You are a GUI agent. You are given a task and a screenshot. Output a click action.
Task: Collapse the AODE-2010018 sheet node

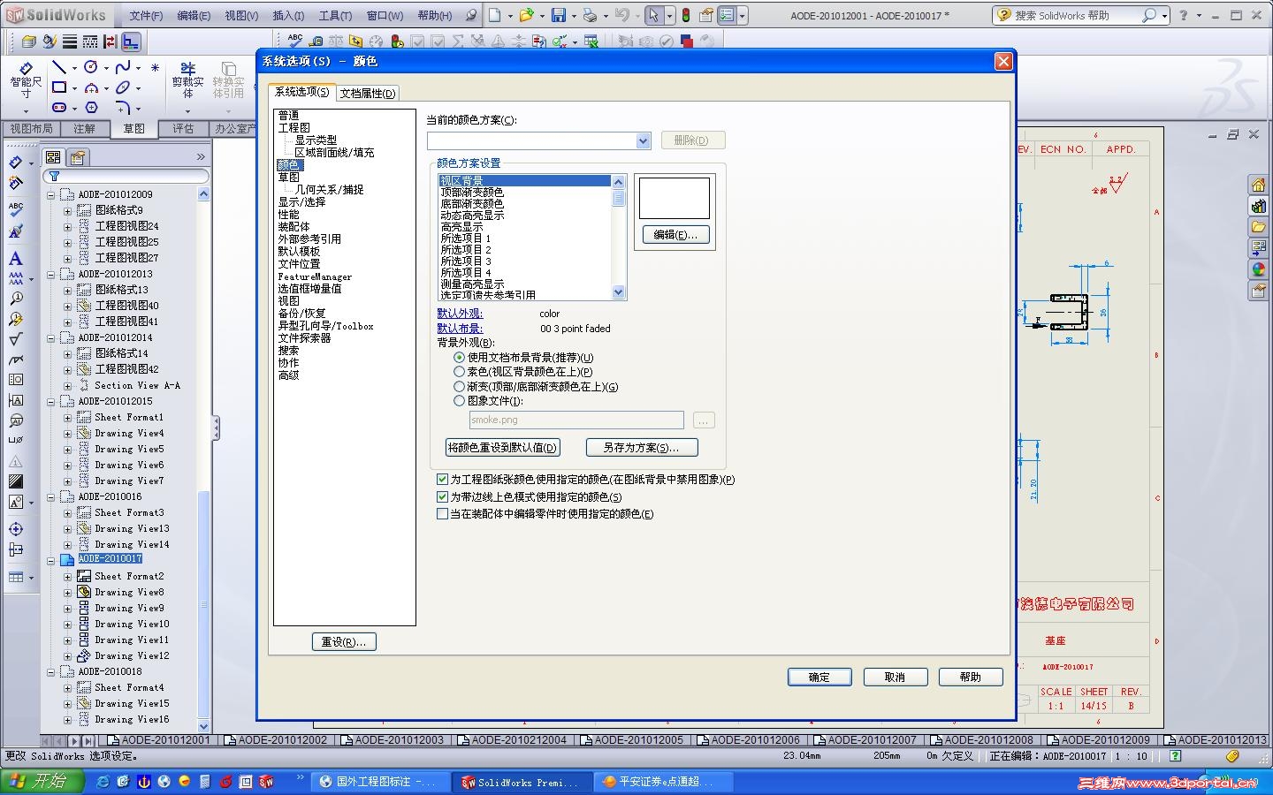tap(51, 671)
